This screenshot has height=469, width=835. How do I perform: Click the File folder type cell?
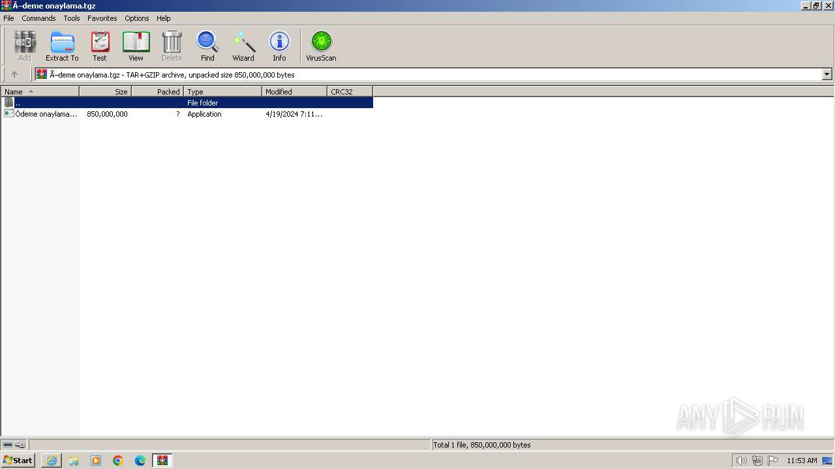(x=202, y=103)
